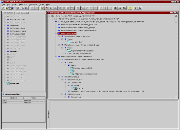
Task: Select GeVoLayoutImage in the element list
Action: coord(18,31)
